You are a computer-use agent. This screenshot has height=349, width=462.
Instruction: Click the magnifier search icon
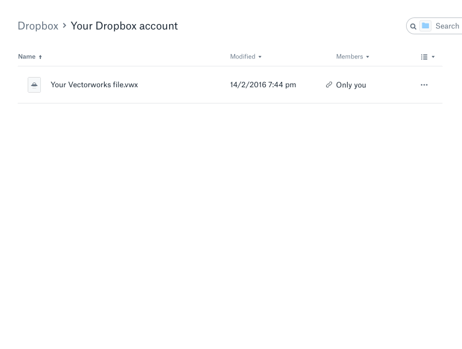[413, 26]
